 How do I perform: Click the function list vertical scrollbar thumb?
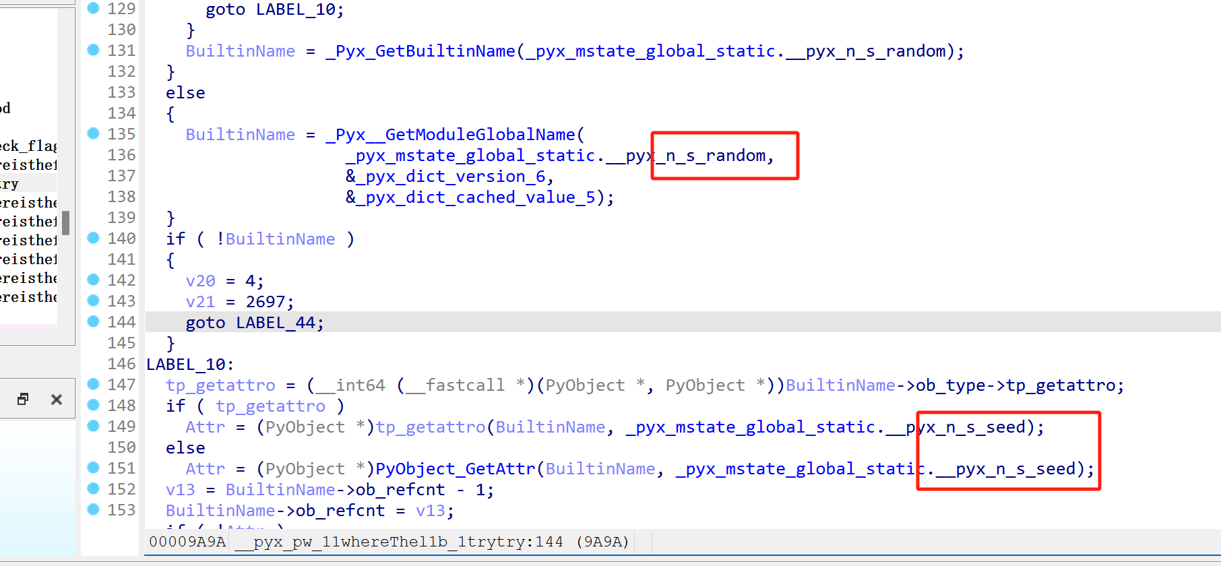tap(66, 222)
